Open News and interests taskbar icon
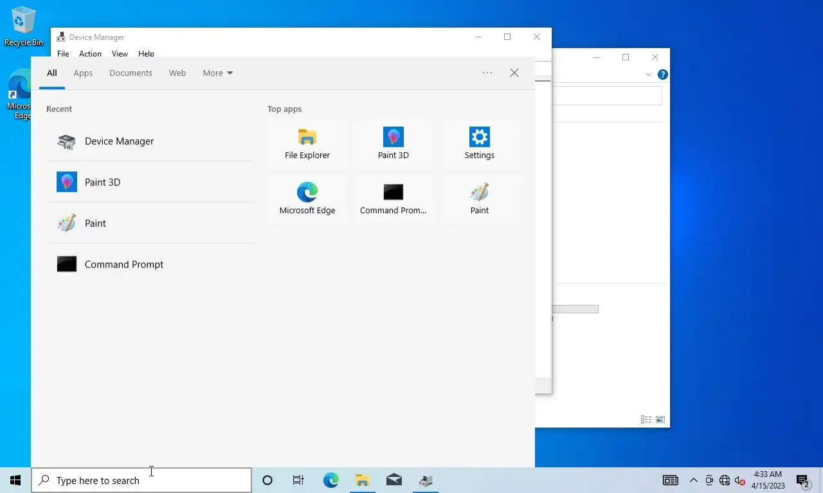Viewport: 823px width, 493px height. 671,480
